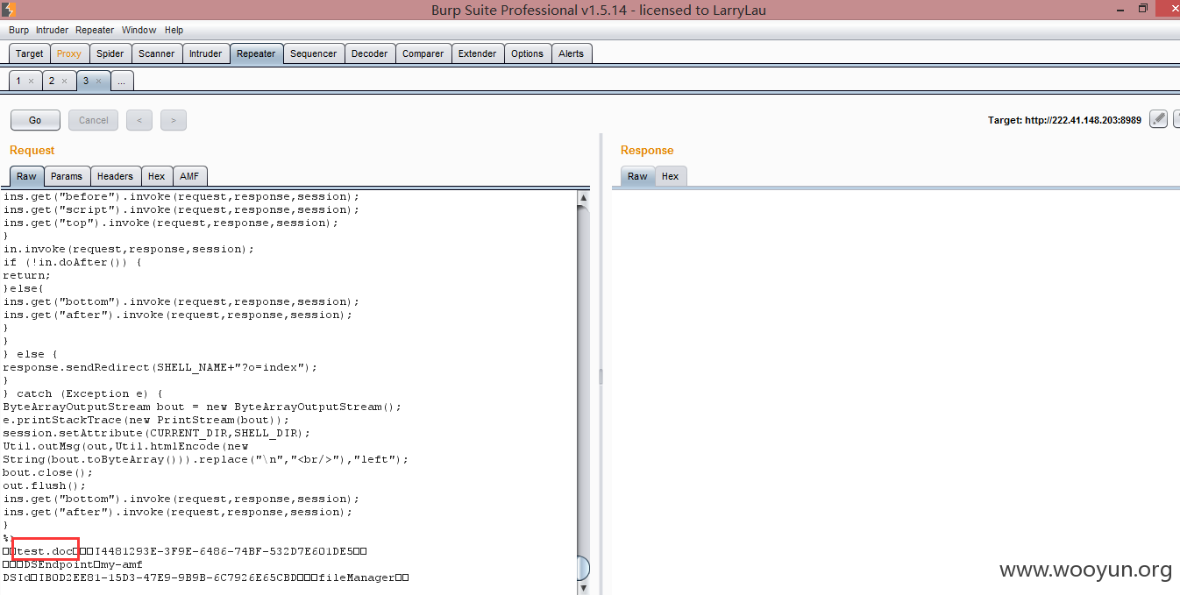Screen dimensions: 1180x595
Task: Click scroll-up arrow of request editor
Action: pos(583,198)
